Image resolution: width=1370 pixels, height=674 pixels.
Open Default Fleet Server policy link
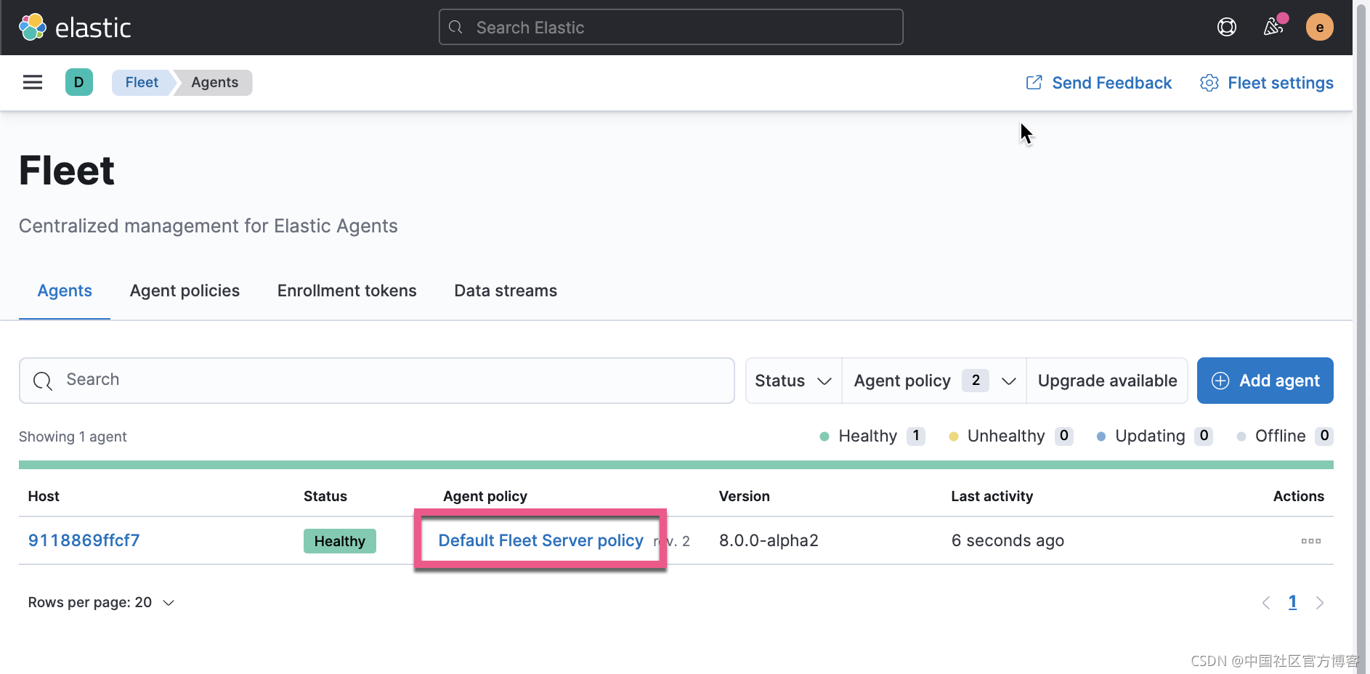540,540
